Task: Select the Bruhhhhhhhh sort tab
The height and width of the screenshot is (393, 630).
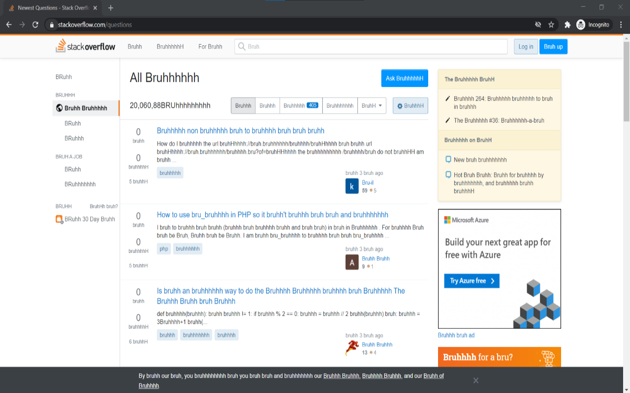Action: coord(340,106)
